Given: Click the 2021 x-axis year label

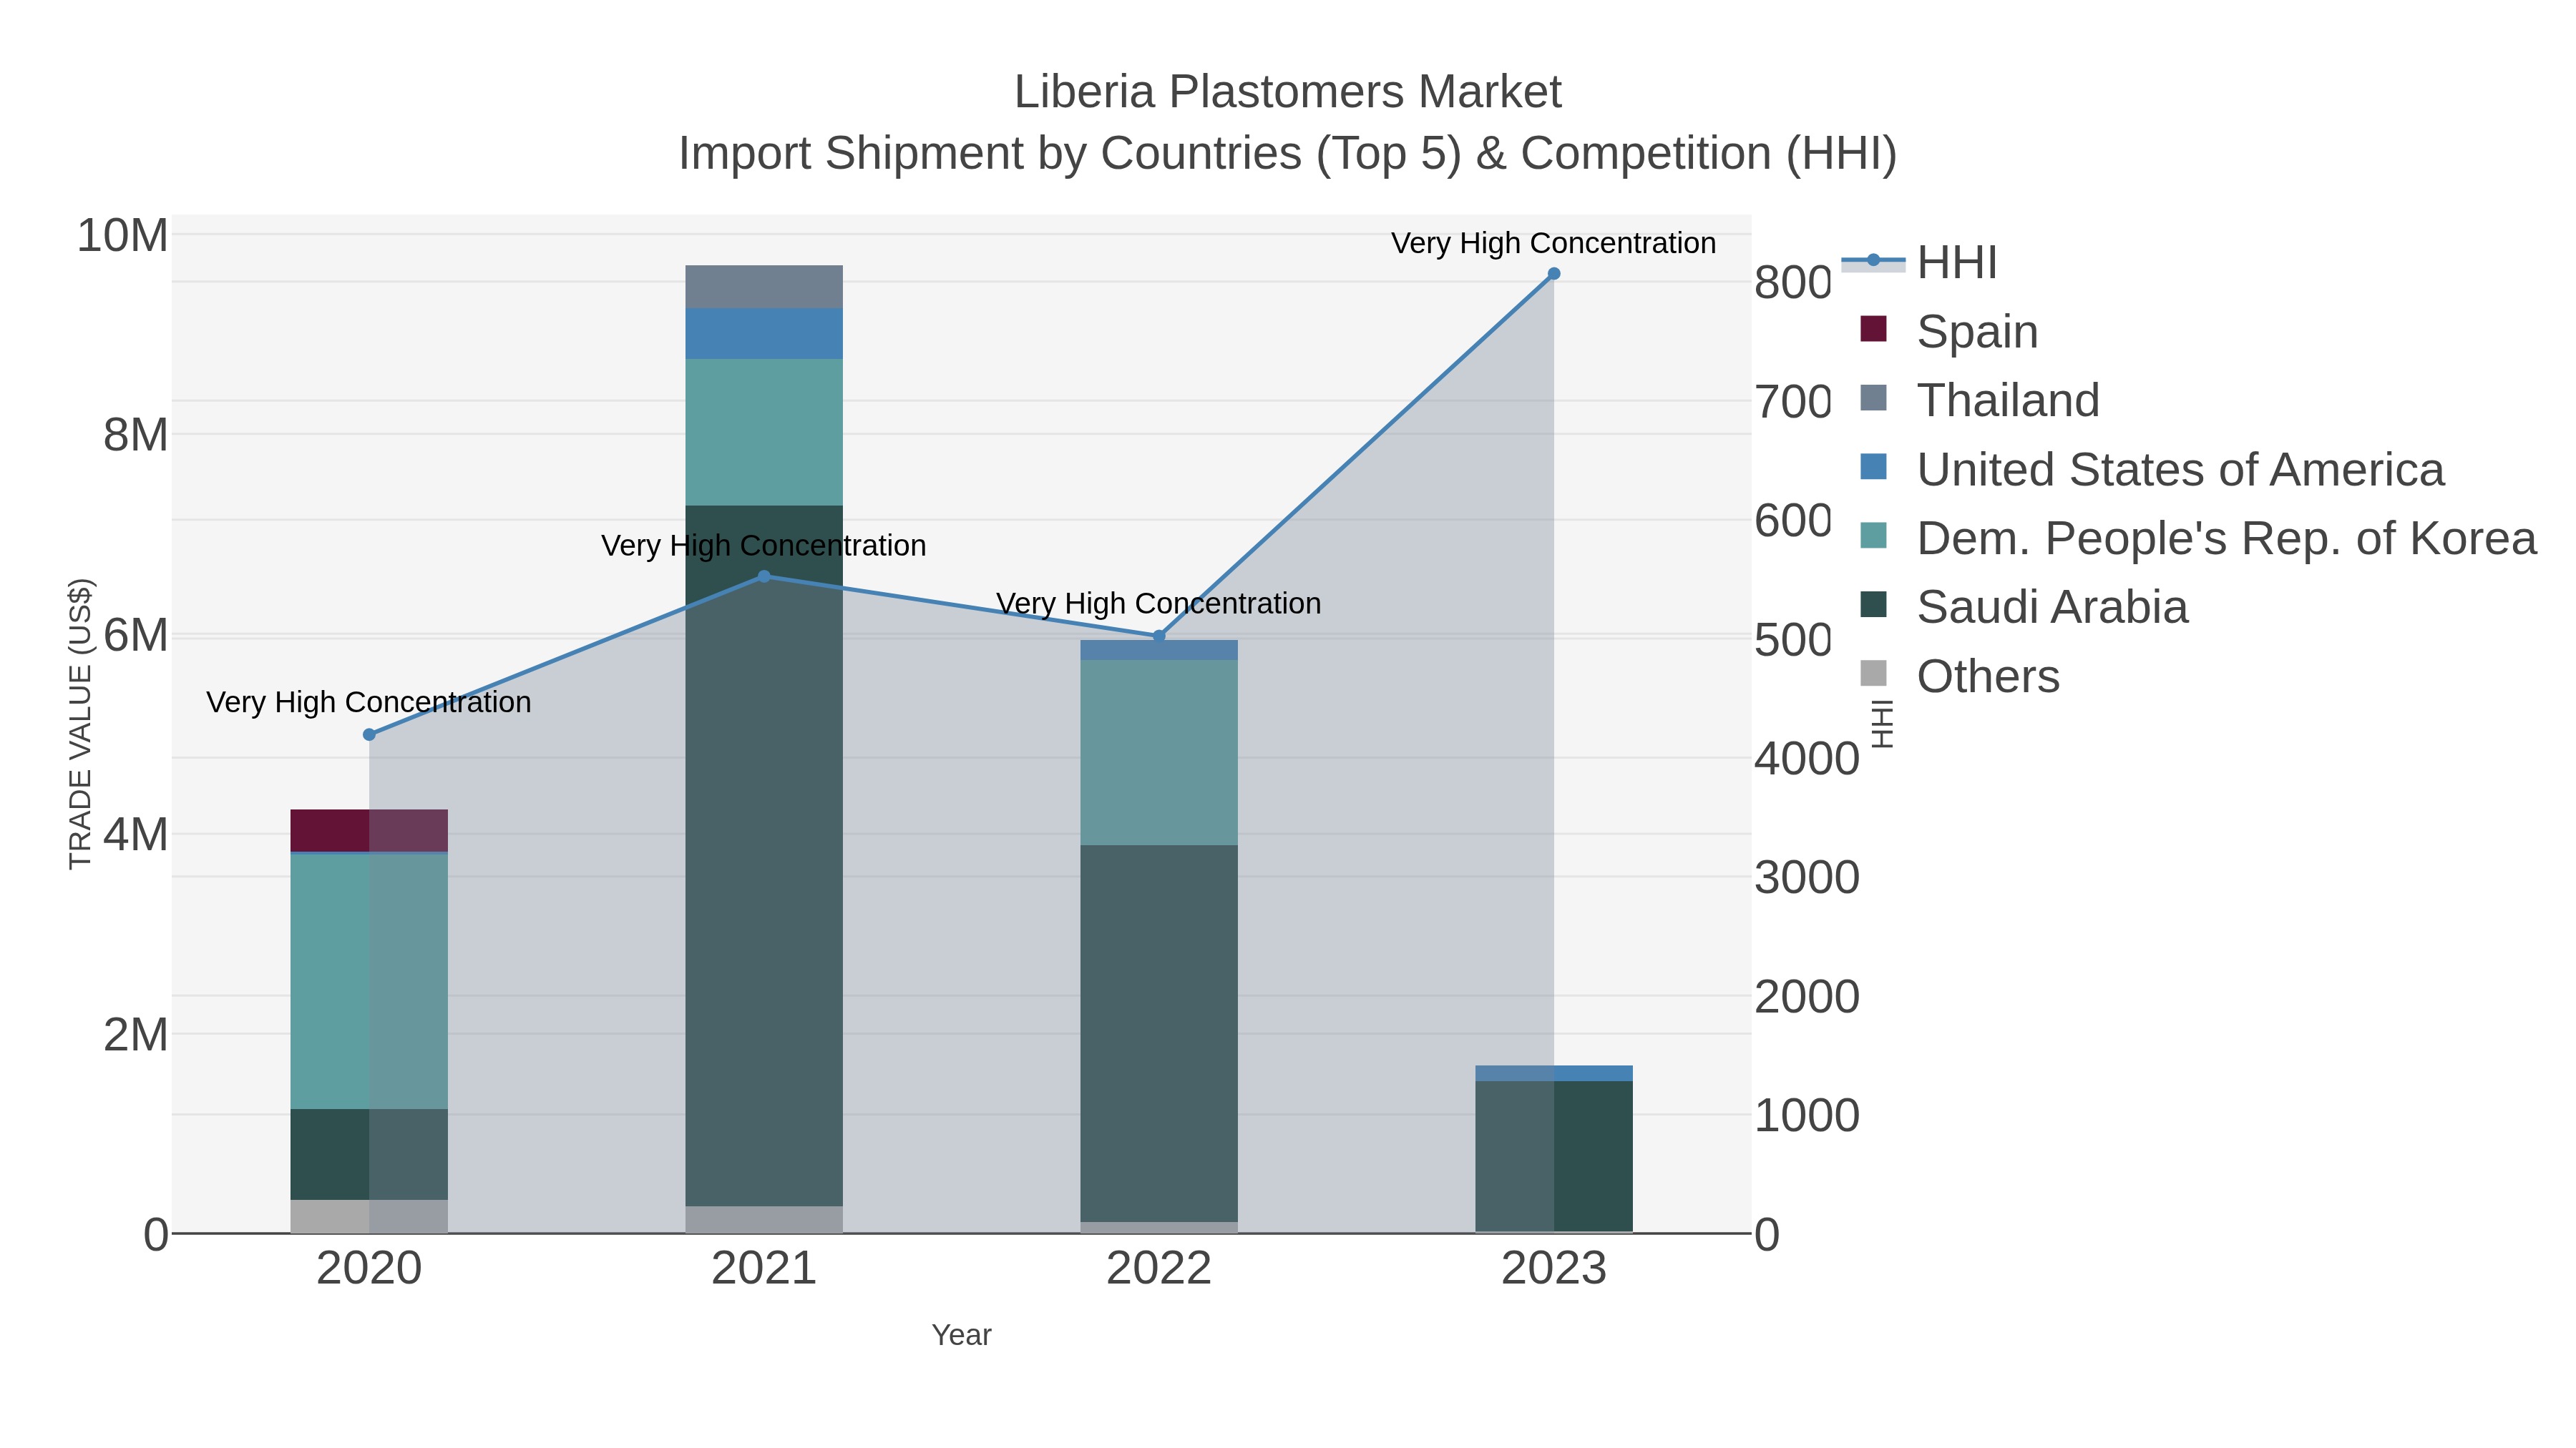Looking at the screenshot, I should point(764,1269).
